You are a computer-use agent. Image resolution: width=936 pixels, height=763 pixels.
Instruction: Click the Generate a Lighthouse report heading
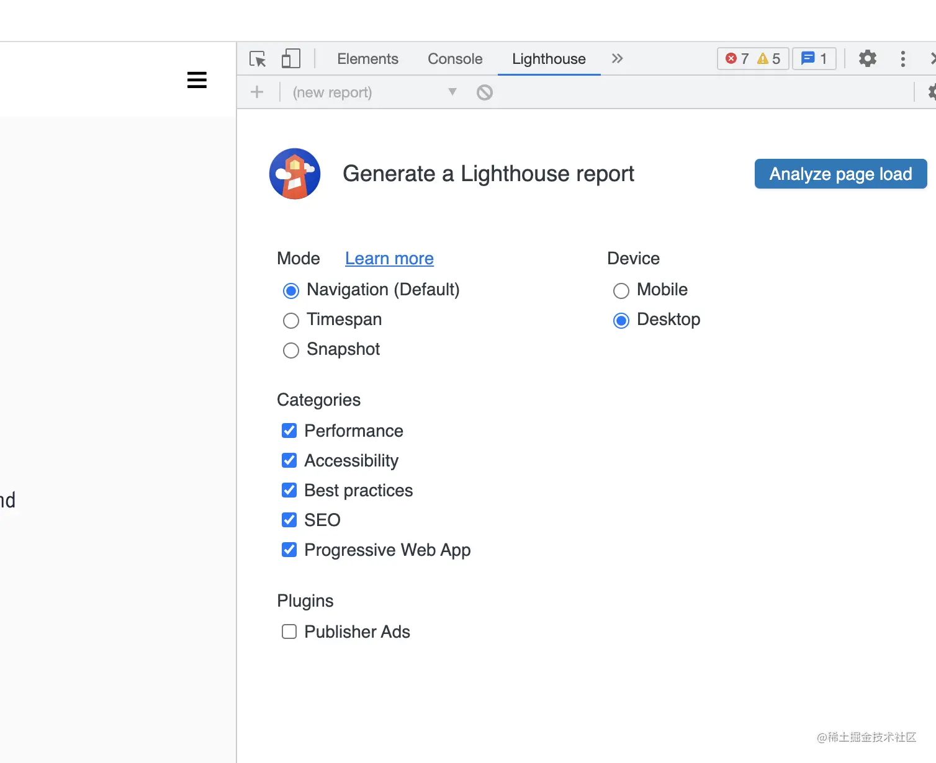click(488, 174)
